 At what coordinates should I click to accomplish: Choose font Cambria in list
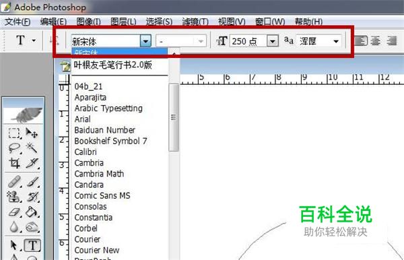point(89,163)
